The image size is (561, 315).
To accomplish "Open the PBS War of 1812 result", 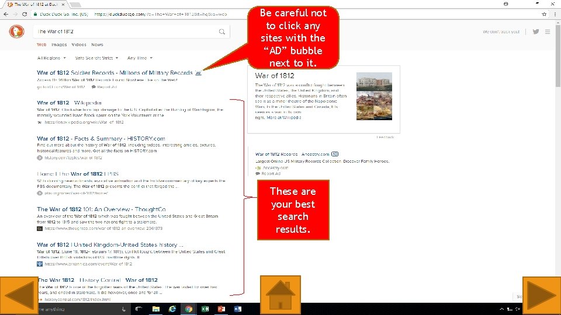I will click(x=78, y=174).
